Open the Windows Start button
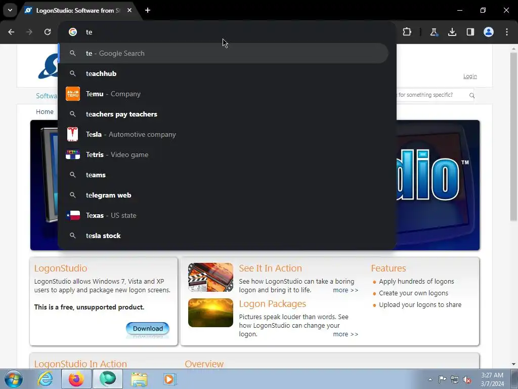518x389 pixels. coord(13,379)
